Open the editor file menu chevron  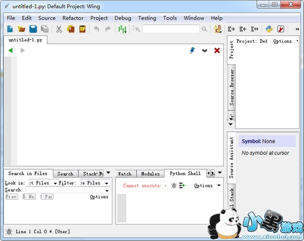tap(205, 51)
